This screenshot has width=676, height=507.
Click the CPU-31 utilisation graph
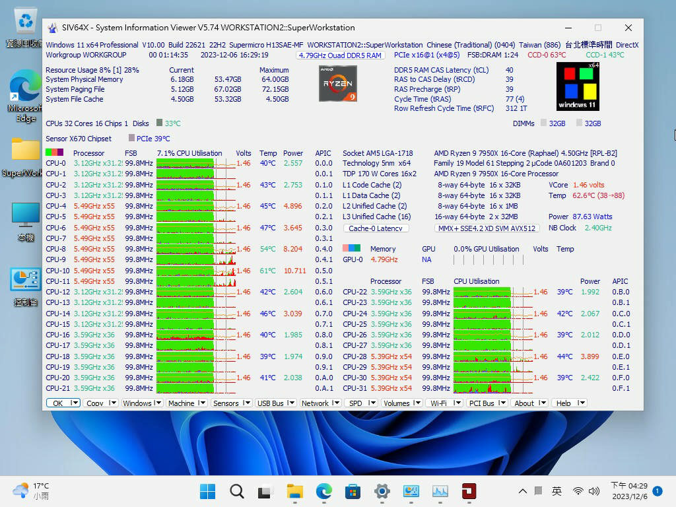493,388
